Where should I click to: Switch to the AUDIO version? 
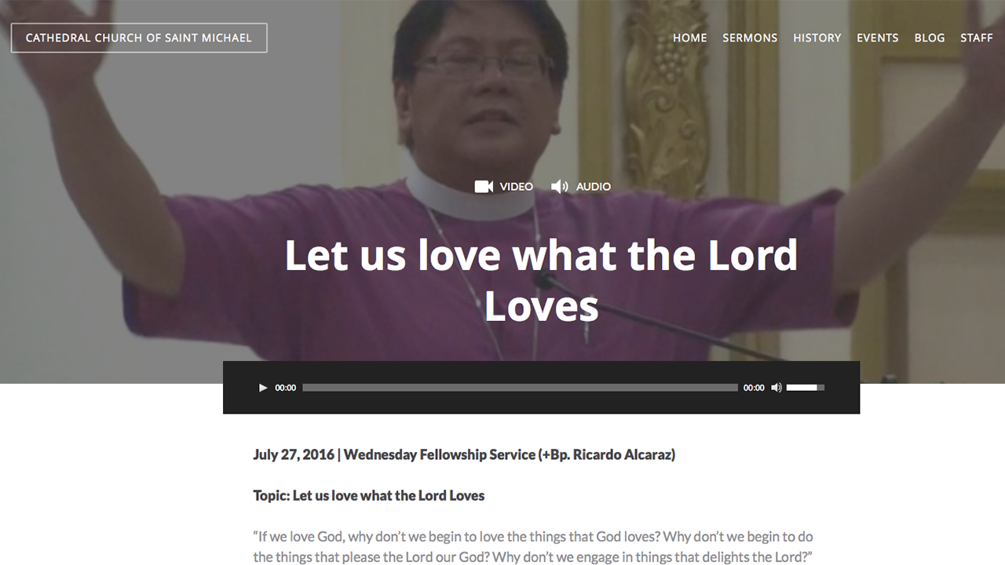[594, 187]
